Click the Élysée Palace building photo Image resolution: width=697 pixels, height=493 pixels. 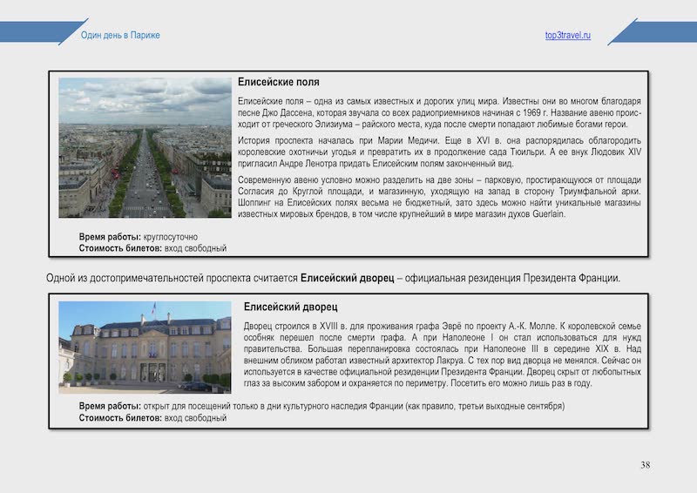coord(145,346)
